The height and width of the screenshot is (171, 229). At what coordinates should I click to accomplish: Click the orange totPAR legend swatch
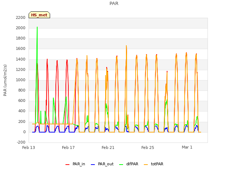[x=146, y=165]
